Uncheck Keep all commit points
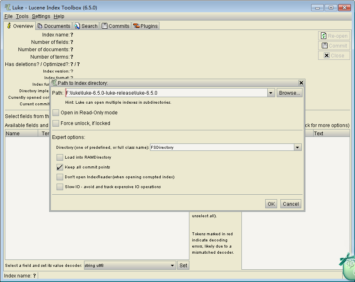Image resolution: width=355 pixels, height=282 pixels. click(x=60, y=167)
